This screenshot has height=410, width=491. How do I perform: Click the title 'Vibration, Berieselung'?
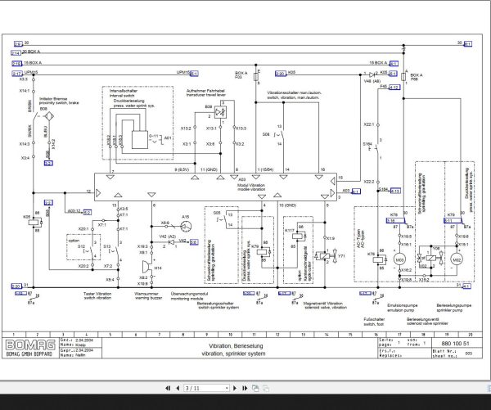236,346
